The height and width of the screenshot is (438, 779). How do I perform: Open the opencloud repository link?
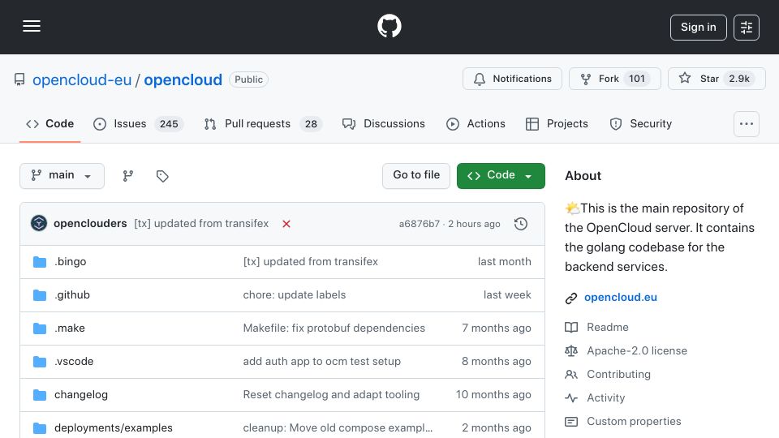point(183,80)
